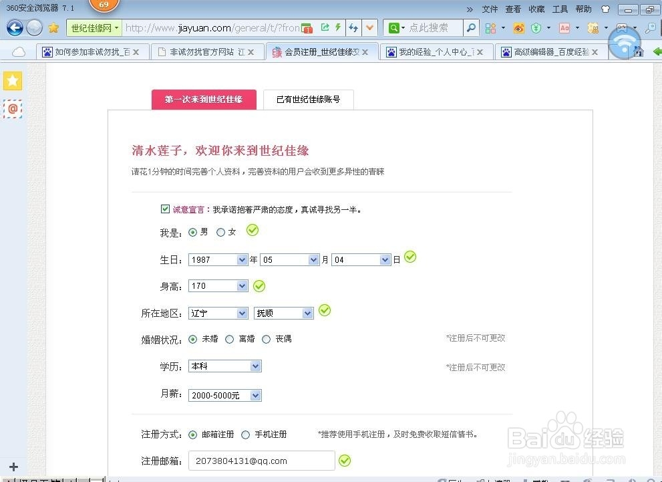The image size is (662, 482).
Task: Click the cloud icon left of the tabs
Action: tap(19, 52)
